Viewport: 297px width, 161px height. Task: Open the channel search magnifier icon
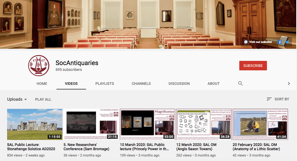point(240,84)
